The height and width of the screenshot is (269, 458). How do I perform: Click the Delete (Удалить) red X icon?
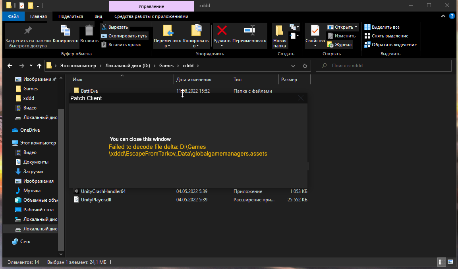222,30
